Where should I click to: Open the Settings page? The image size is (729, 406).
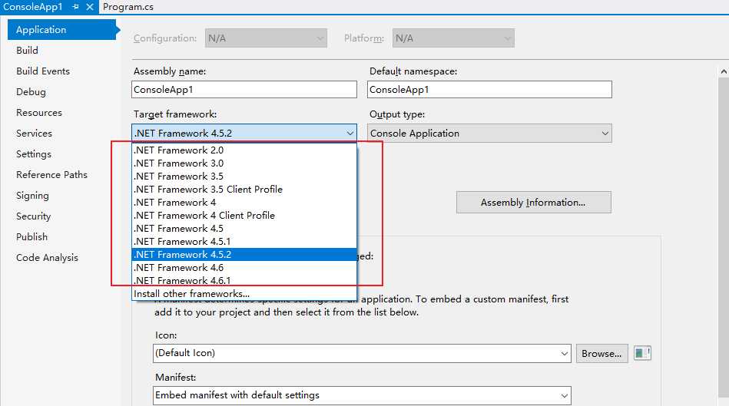click(x=34, y=153)
